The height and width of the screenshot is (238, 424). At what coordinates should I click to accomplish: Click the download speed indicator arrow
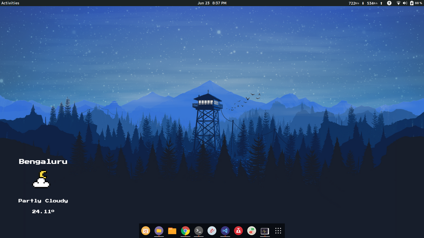pos(363,3)
